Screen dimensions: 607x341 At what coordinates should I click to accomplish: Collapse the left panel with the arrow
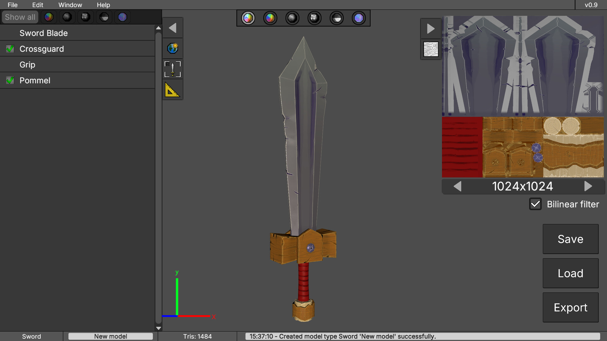[x=173, y=28]
